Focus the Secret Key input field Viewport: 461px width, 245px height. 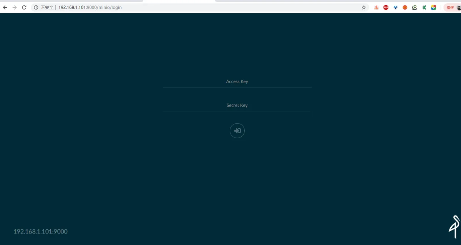coord(237,105)
